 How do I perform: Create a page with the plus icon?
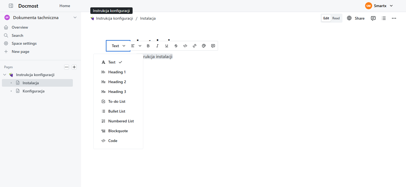tap(74, 67)
